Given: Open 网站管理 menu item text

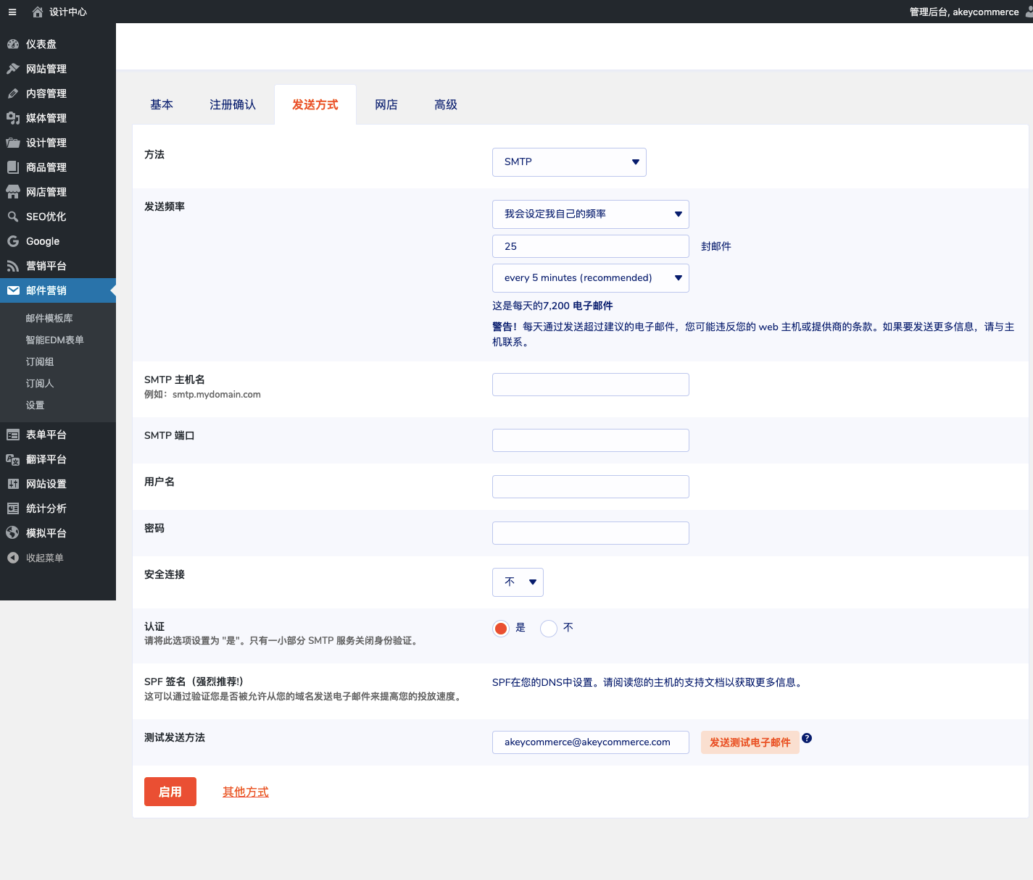Looking at the screenshot, I should pos(46,69).
